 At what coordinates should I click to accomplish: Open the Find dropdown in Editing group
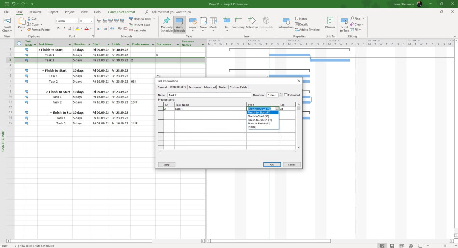point(363,19)
